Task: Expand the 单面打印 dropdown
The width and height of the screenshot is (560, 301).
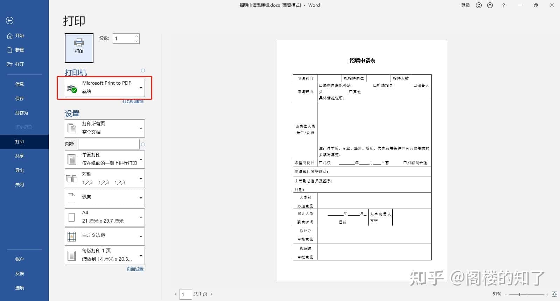Action: click(x=105, y=159)
